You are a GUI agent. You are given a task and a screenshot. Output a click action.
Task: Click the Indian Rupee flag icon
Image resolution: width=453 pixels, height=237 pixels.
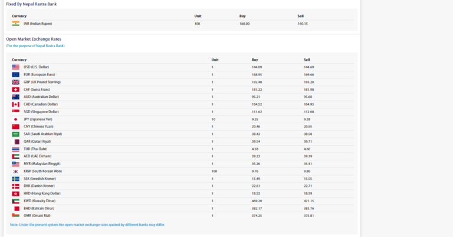tap(15, 24)
